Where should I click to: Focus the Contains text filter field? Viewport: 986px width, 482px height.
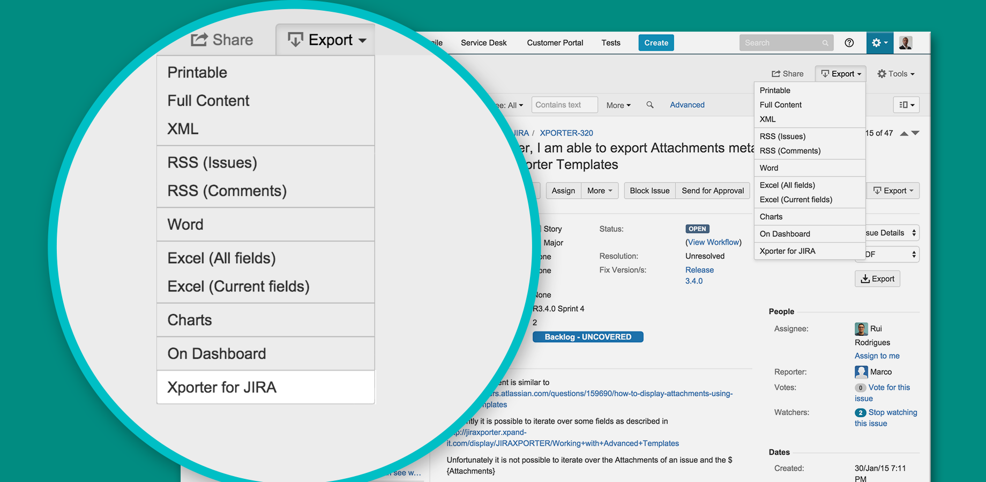pos(564,105)
